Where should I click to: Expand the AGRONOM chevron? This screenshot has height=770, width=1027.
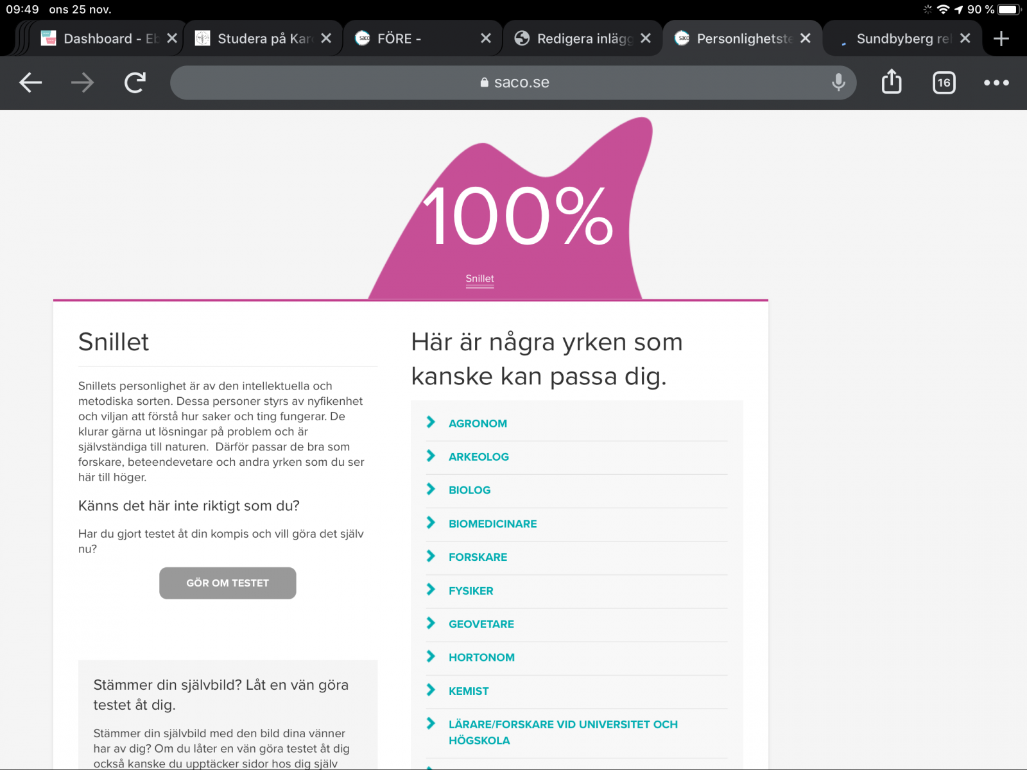coord(431,422)
